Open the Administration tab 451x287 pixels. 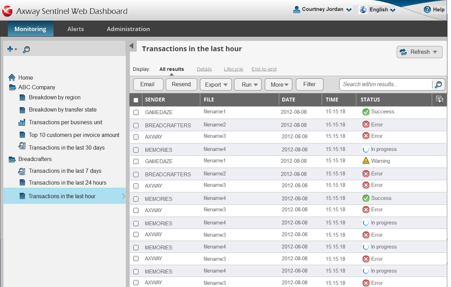[x=128, y=29]
